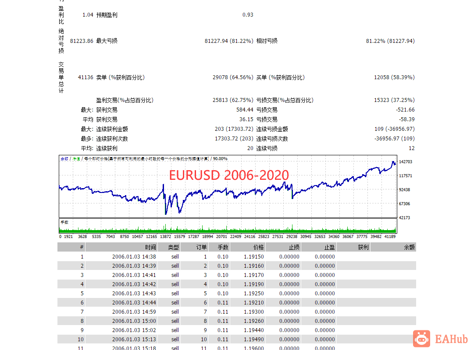The height and width of the screenshot is (350, 474).
Task: Select the timestamp 2006.01.03 14:43
Action: coord(134,293)
